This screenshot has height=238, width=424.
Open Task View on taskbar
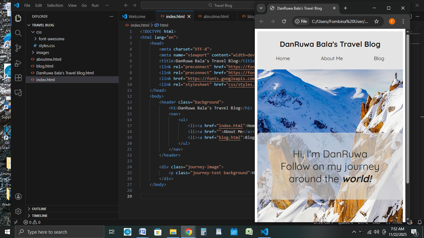coord(112,232)
